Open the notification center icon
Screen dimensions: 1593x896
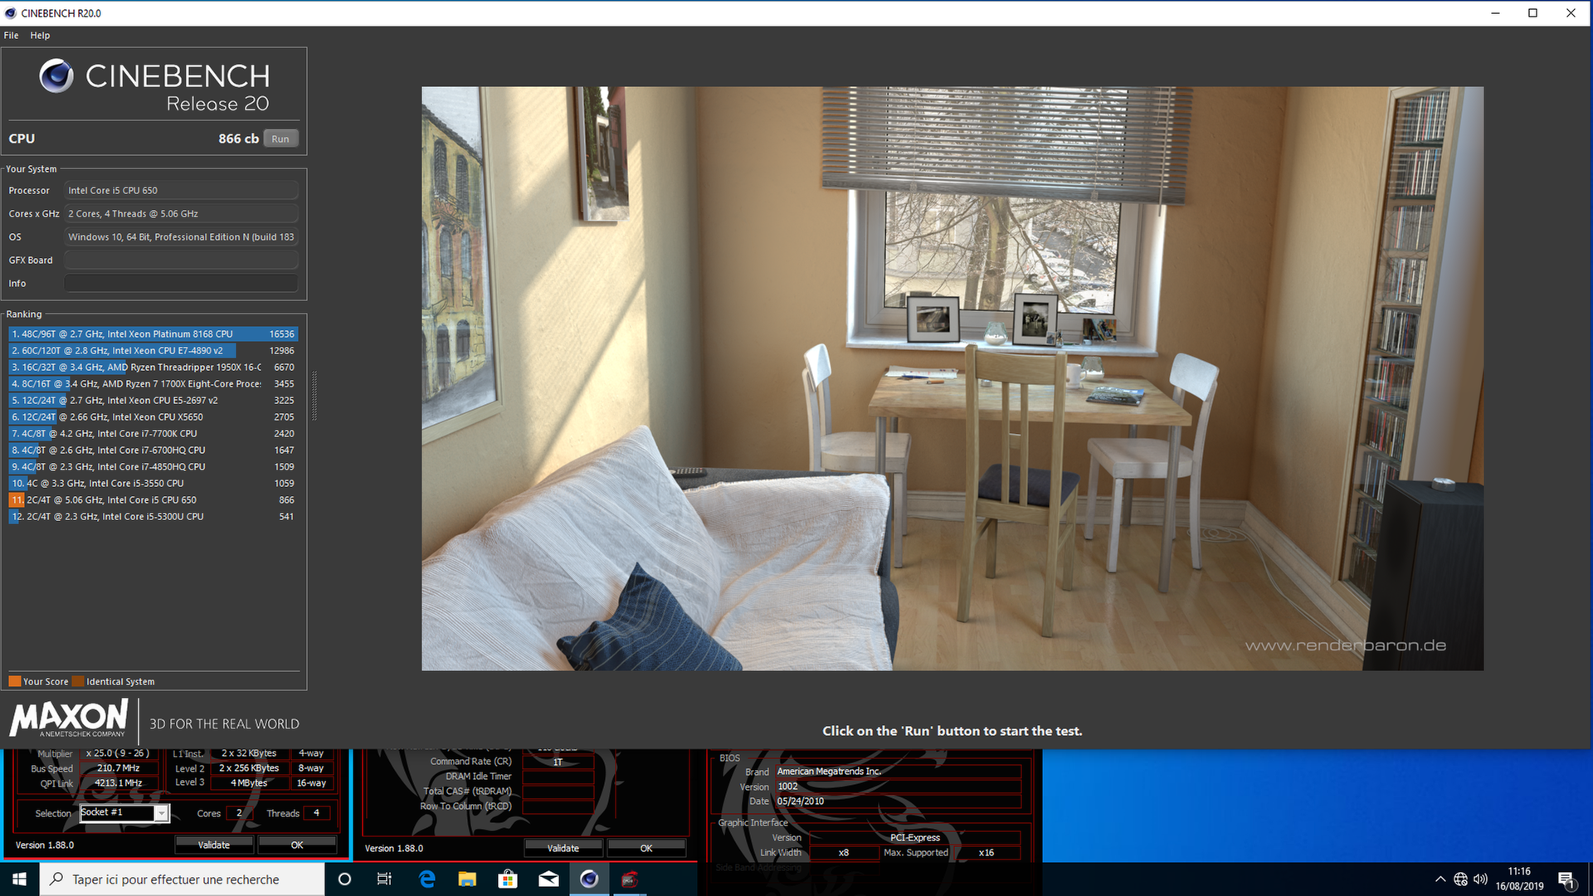click(x=1566, y=879)
